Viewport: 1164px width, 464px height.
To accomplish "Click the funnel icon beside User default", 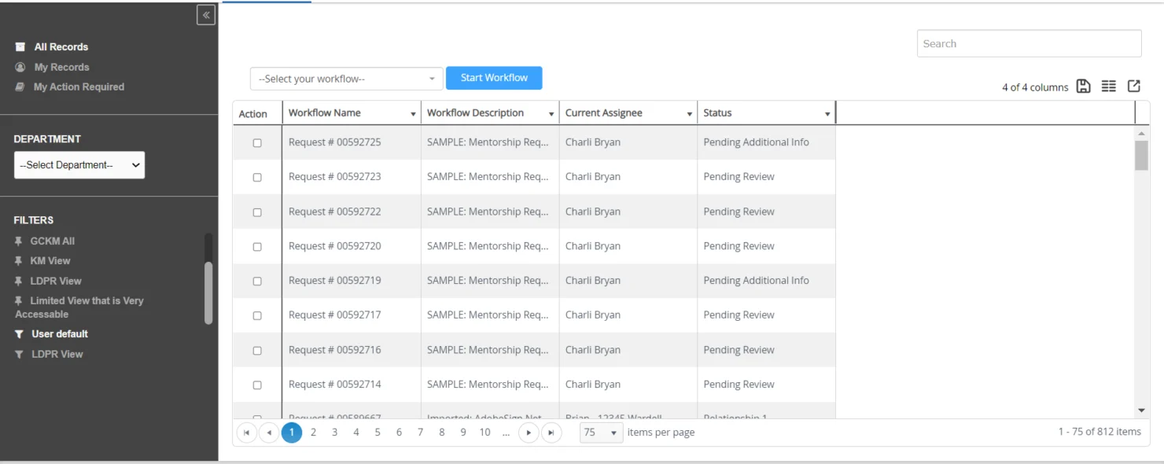I will (19, 333).
